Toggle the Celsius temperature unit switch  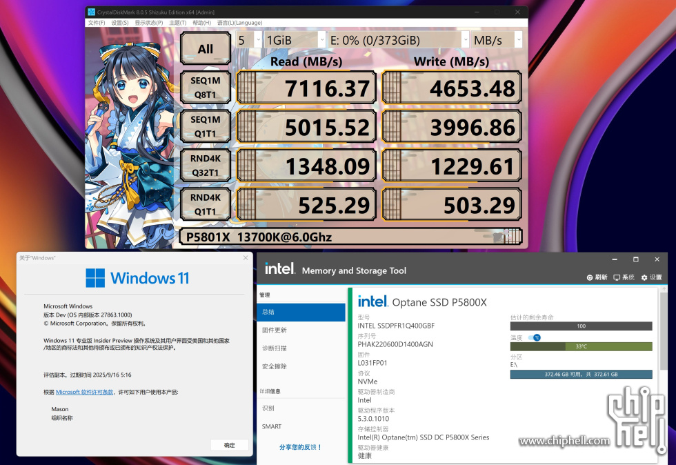tap(534, 337)
